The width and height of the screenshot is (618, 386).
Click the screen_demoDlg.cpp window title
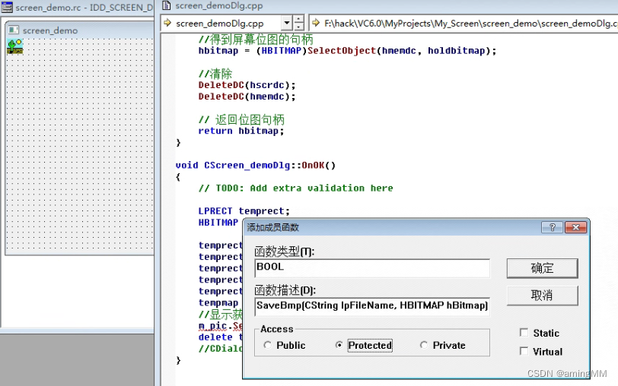pyautogui.click(x=218, y=5)
